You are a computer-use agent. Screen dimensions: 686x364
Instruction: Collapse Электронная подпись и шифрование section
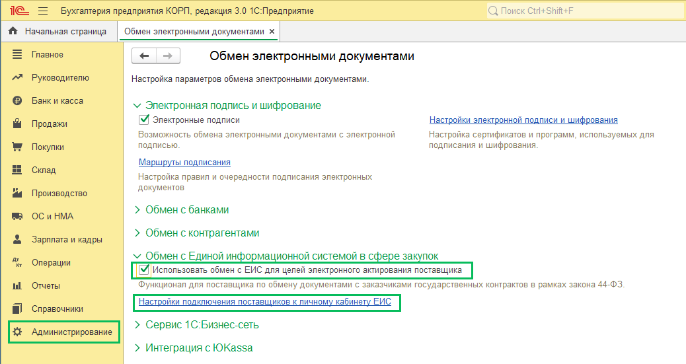point(137,106)
